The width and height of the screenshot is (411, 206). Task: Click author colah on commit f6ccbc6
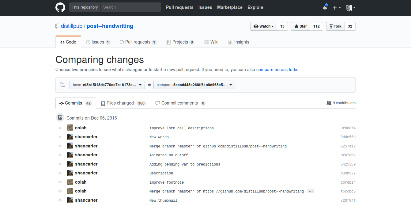[81, 191]
